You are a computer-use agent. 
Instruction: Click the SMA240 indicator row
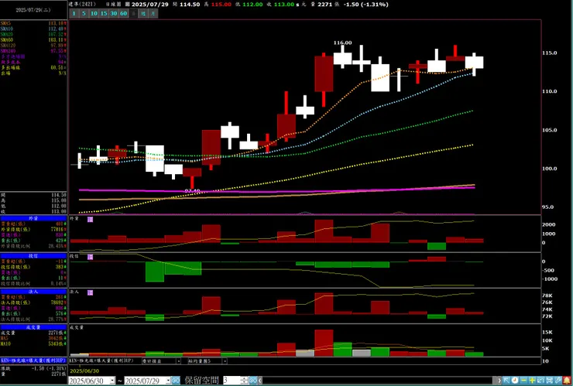(x=33, y=51)
